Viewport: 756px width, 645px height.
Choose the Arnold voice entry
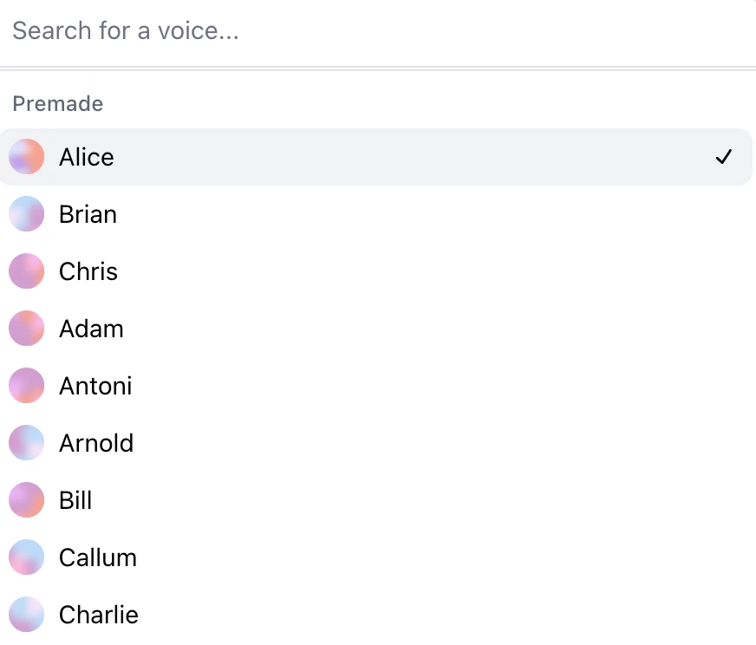(x=376, y=442)
